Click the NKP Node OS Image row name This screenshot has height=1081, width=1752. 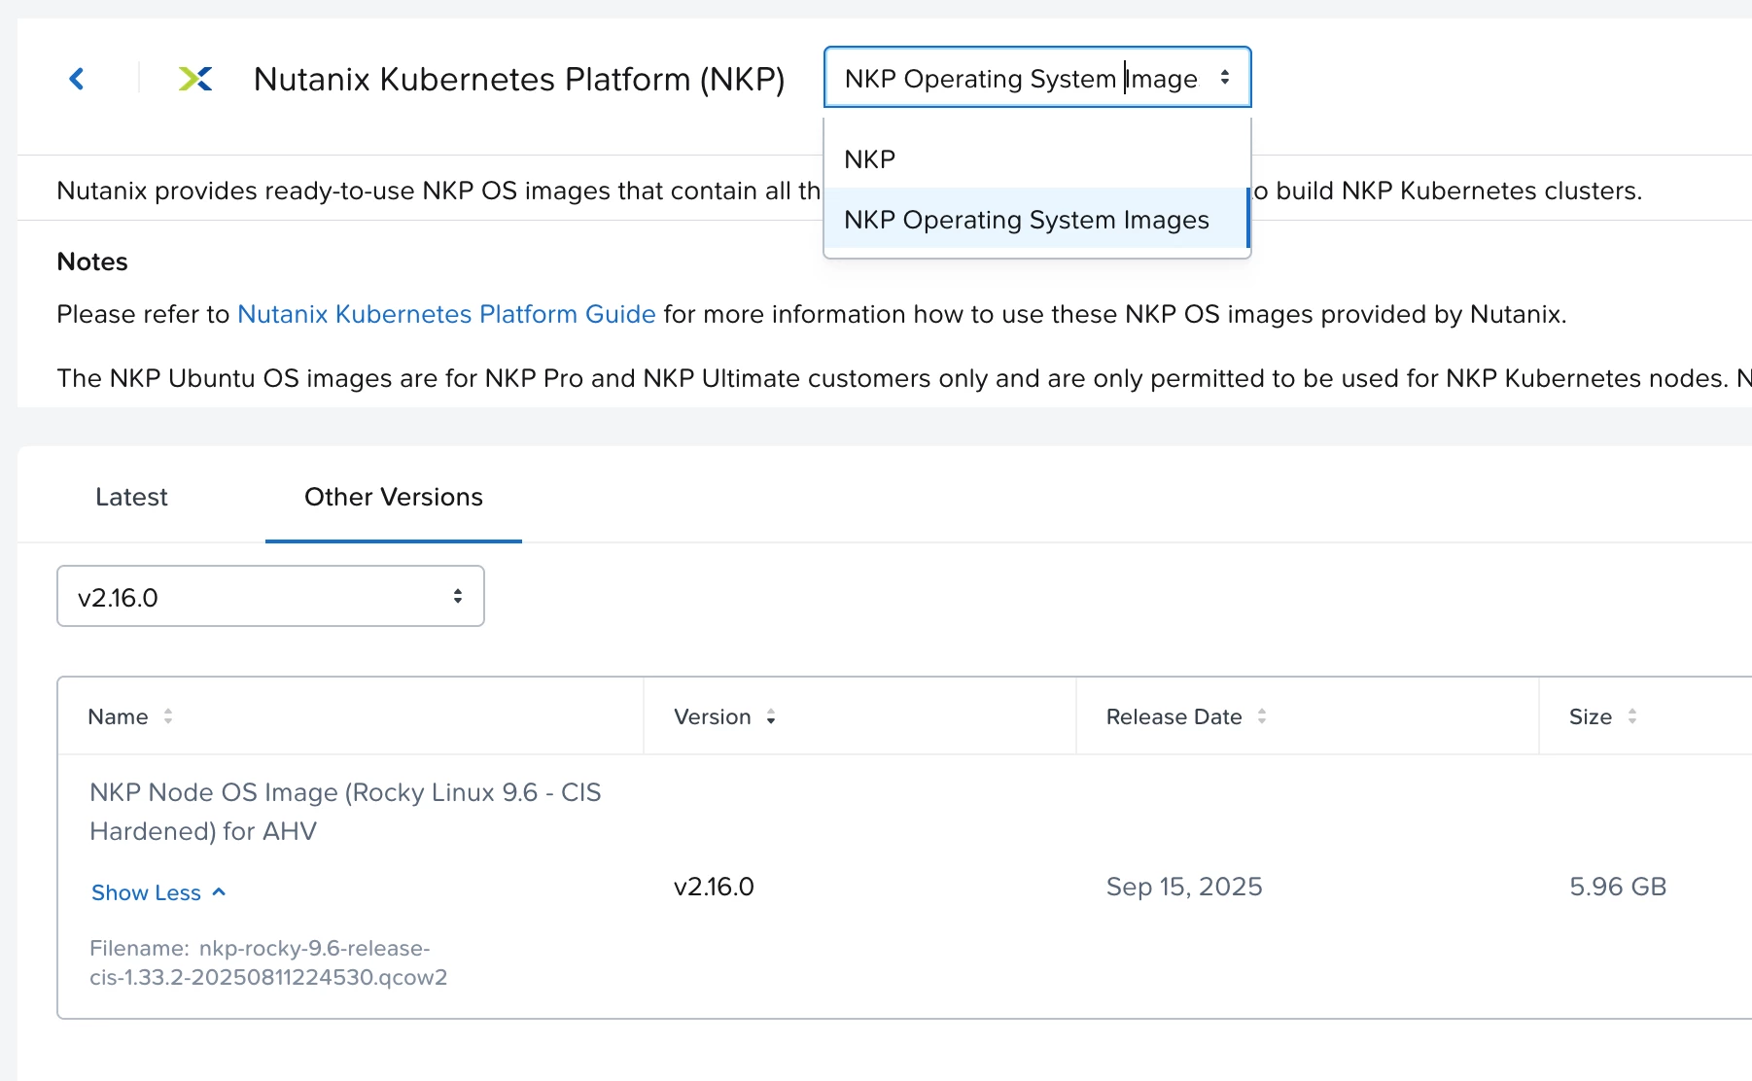pos(345,811)
